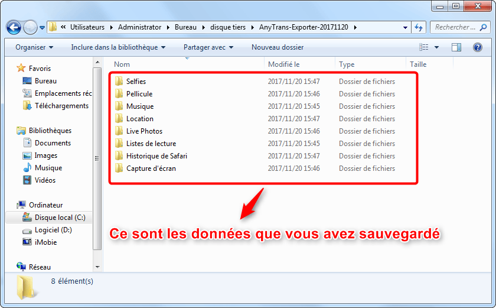Select Logiciel (D:) drive
This screenshot has height=308, width=496.
click(x=53, y=230)
